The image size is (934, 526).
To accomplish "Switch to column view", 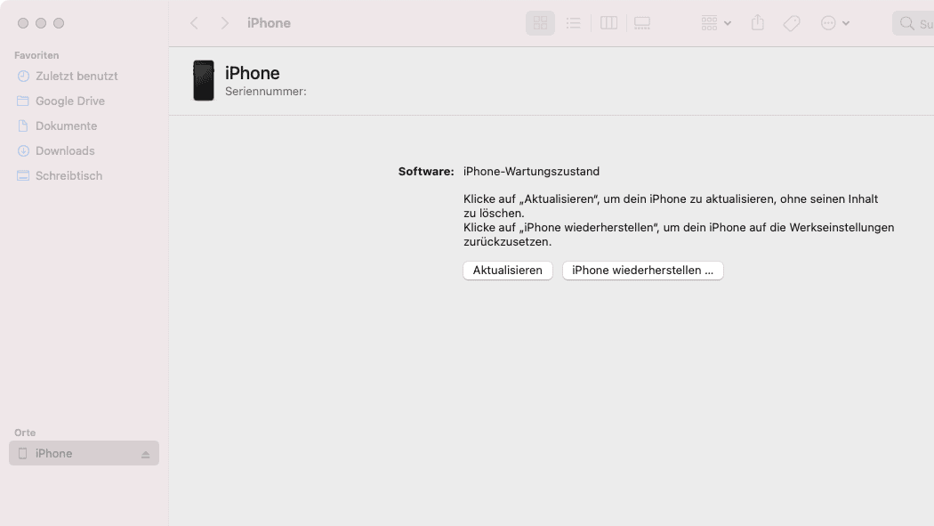I will pos(608,23).
